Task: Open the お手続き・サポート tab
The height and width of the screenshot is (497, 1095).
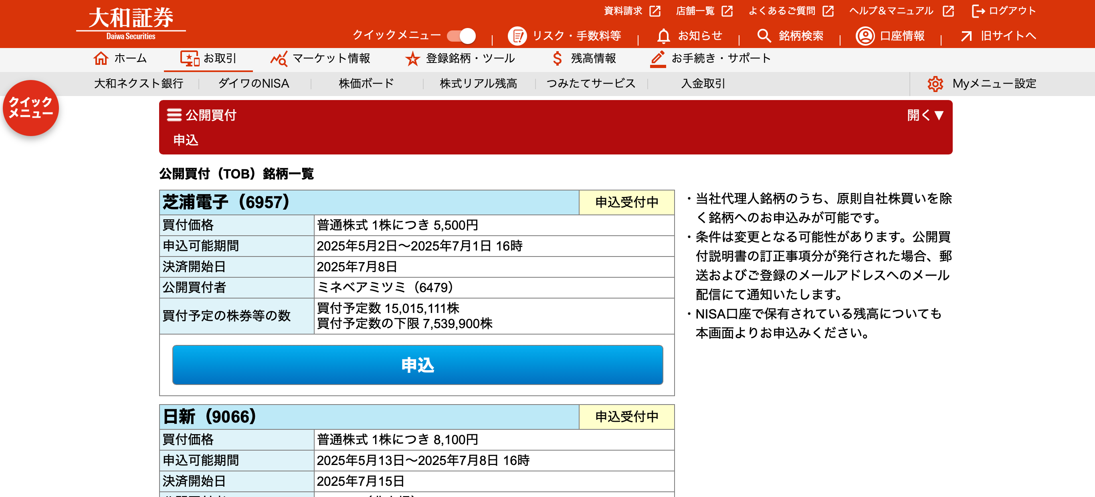Action: click(710, 58)
